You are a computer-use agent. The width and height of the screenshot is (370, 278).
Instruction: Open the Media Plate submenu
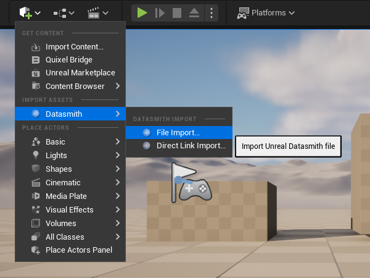point(70,196)
